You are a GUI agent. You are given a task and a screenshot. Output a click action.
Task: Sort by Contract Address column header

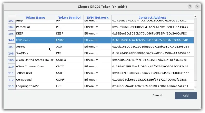153,17
